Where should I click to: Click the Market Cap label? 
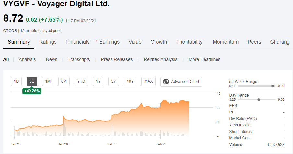coord(240,138)
